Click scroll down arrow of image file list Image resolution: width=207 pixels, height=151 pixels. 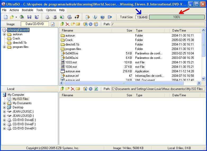pos(204,79)
